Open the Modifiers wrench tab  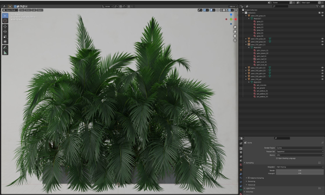241,174
